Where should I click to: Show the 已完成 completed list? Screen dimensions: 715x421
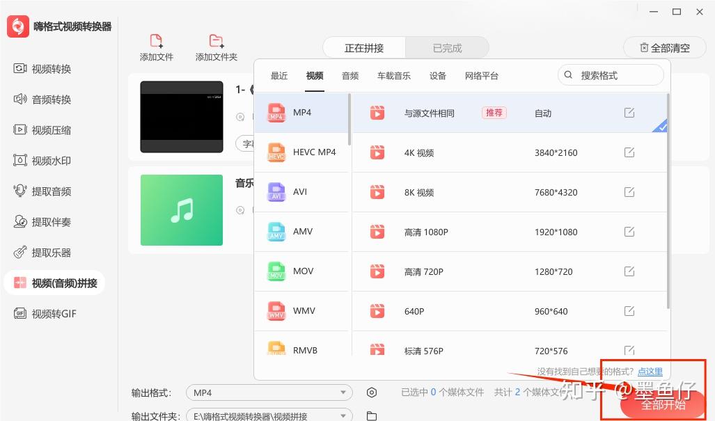(x=447, y=48)
